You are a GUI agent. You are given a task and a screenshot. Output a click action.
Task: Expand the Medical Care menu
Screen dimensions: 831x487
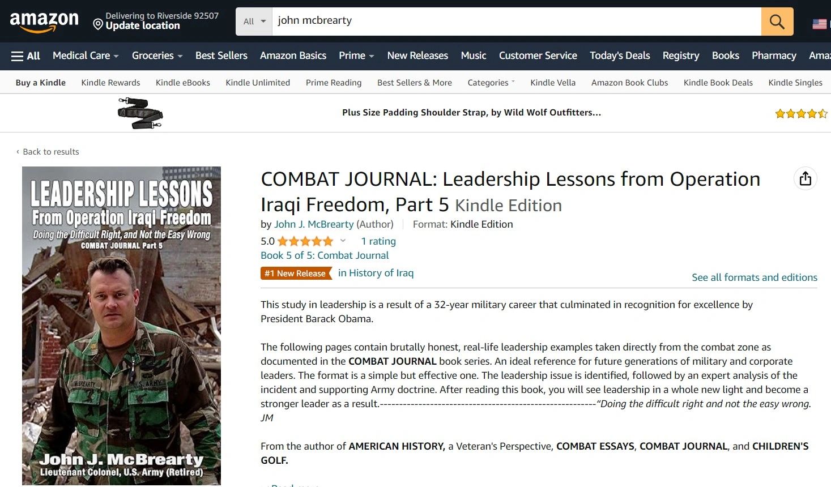point(86,55)
